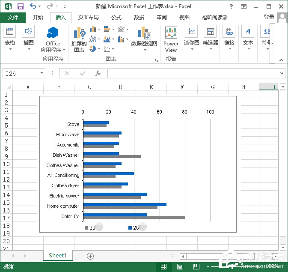Image resolution: width=288 pixels, height=272 pixels.
Task: Select column H header
Action: (243, 87)
